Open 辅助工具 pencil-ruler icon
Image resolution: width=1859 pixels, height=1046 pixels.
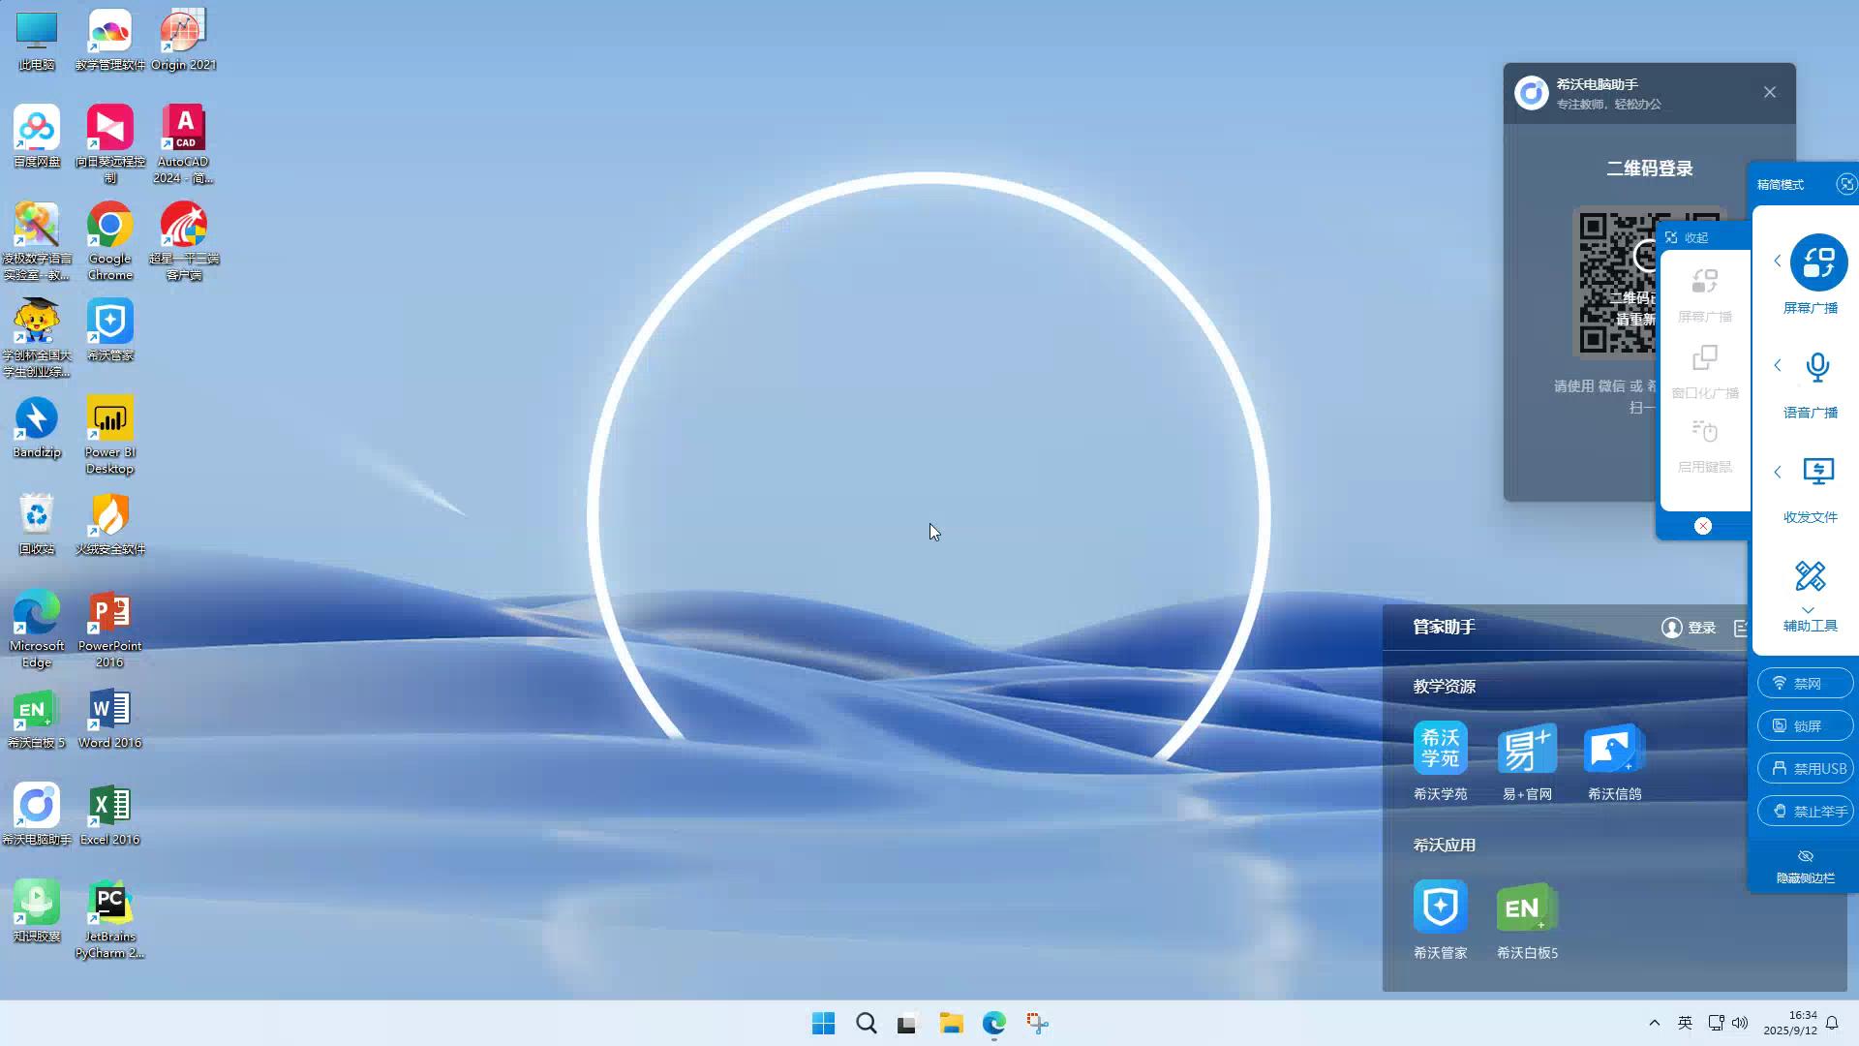(1810, 577)
